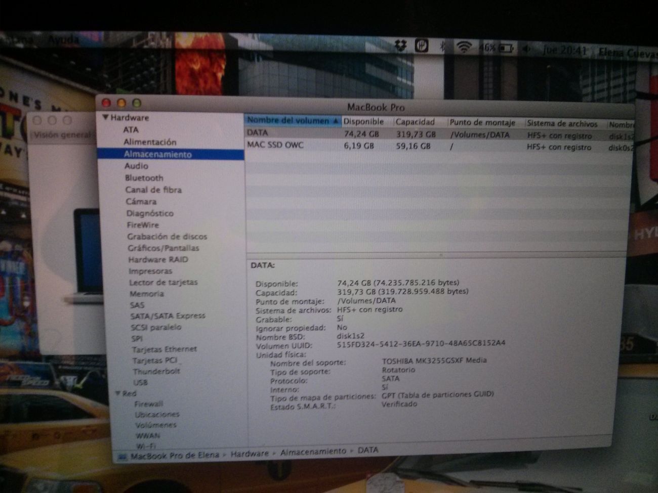The height and width of the screenshot is (493, 658).
Task: Select Ubicaciones under Red
Action: point(157,414)
